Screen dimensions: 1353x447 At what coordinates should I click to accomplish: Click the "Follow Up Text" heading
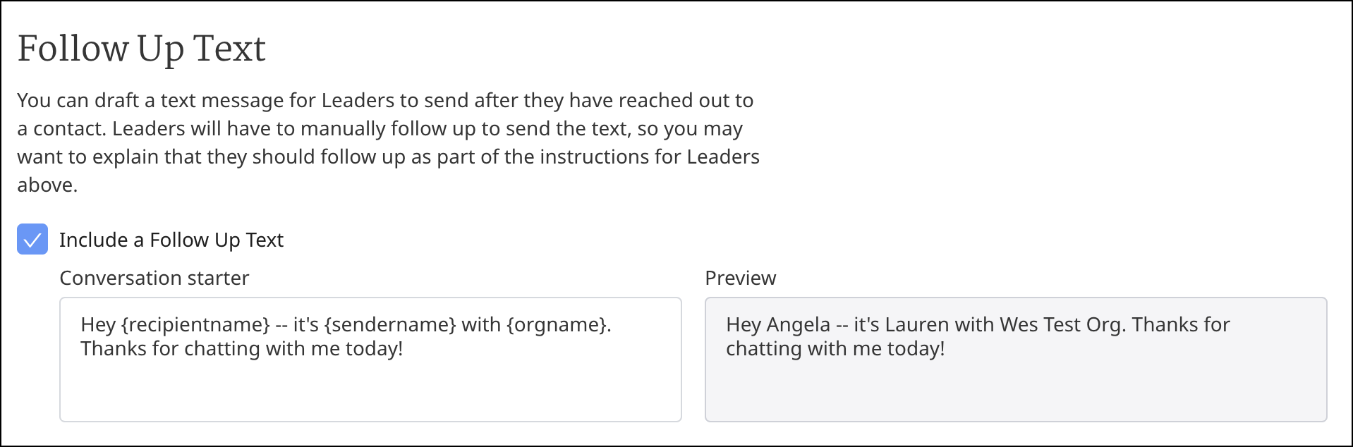click(141, 49)
